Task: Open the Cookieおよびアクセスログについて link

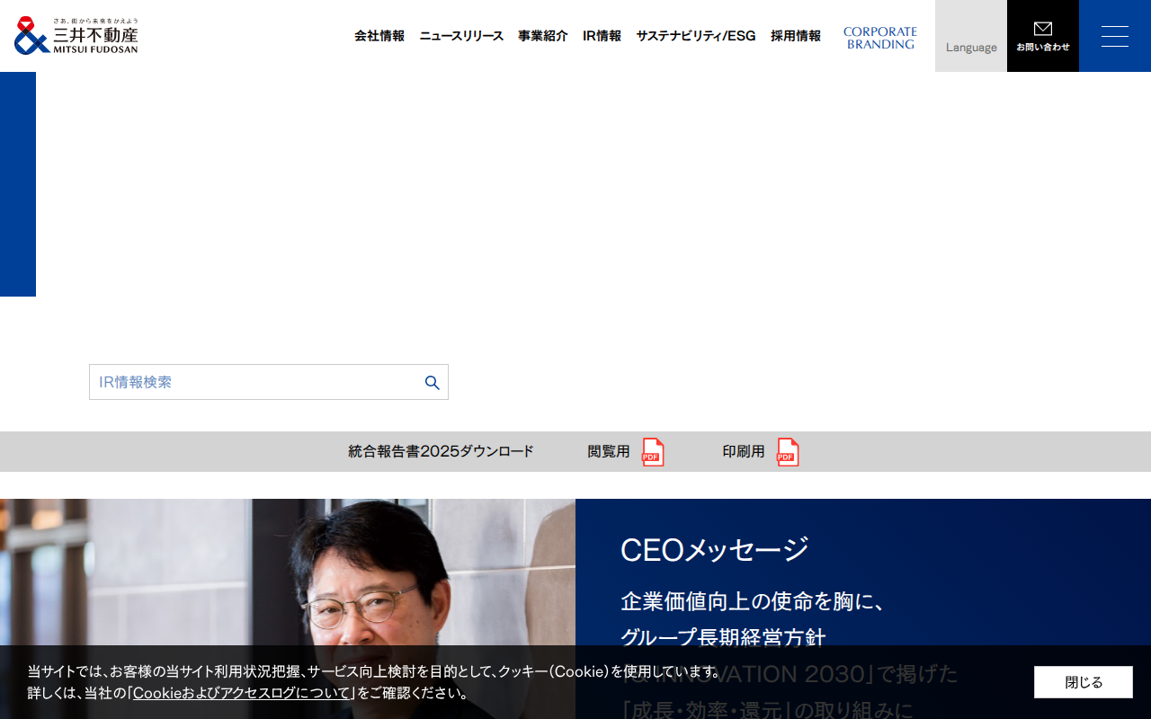Action: coord(242,693)
